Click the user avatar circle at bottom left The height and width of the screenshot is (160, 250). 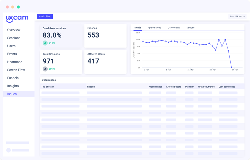tap(8, 150)
